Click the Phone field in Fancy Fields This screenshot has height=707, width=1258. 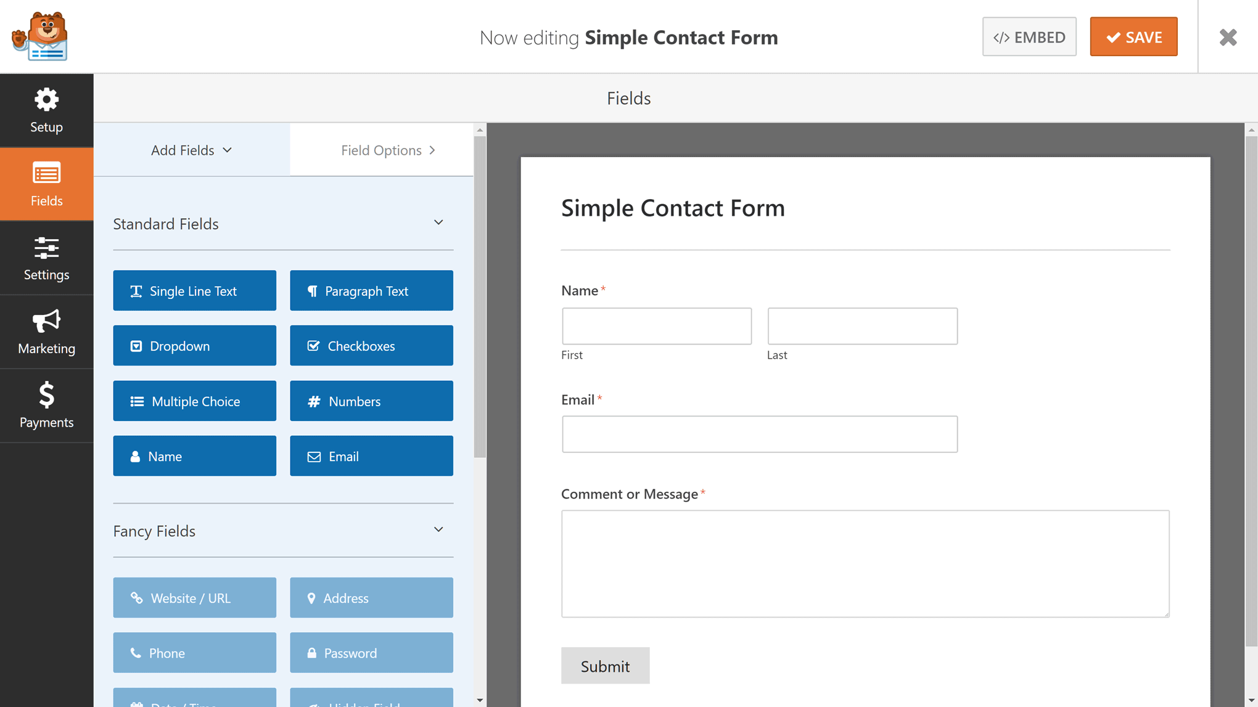click(194, 653)
